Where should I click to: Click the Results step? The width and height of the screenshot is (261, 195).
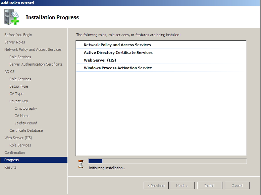10,167
